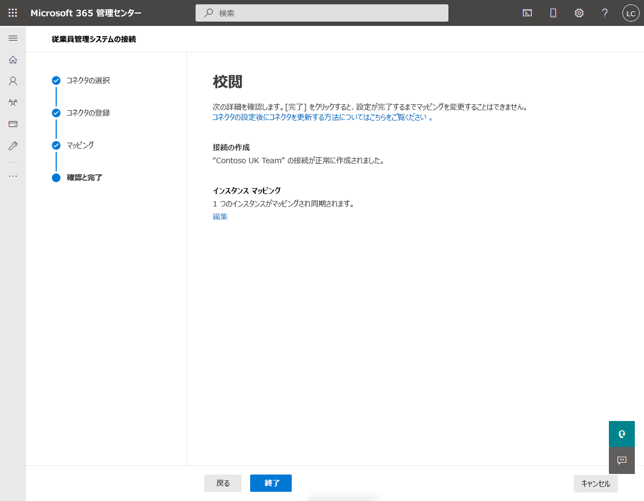Select 確認と完了 step
The width and height of the screenshot is (644, 501).
click(x=77, y=178)
